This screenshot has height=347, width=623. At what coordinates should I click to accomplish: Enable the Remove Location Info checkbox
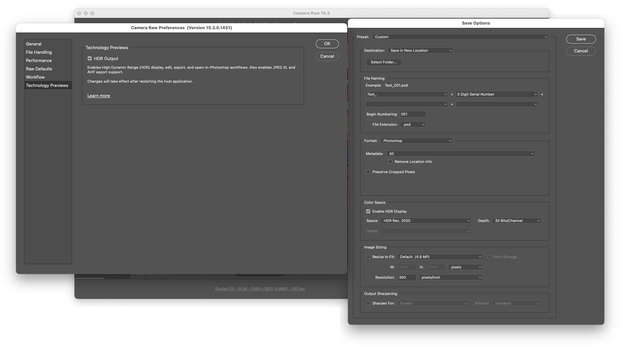click(390, 162)
